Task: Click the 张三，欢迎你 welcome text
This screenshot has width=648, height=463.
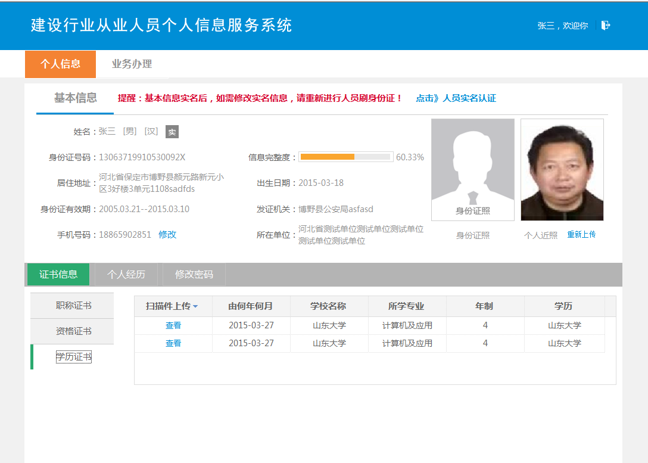Action: (x=562, y=26)
